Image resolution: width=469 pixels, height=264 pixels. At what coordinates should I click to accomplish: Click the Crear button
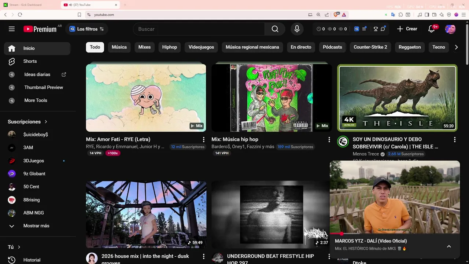tap(407, 29)
